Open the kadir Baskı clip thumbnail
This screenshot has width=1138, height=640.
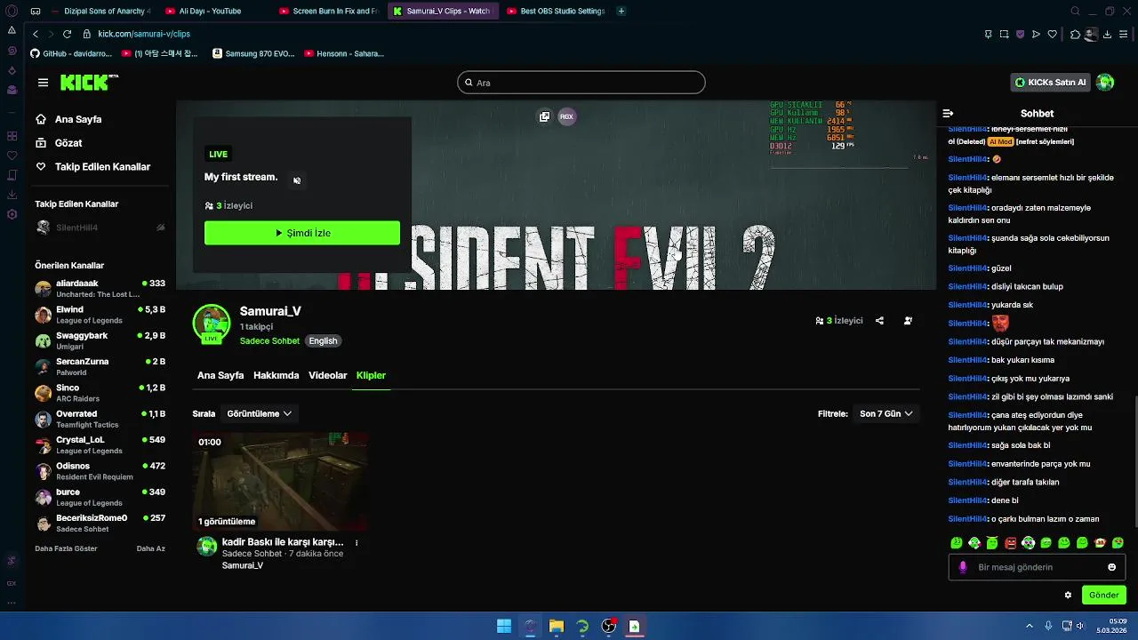[x=281, y=481]
